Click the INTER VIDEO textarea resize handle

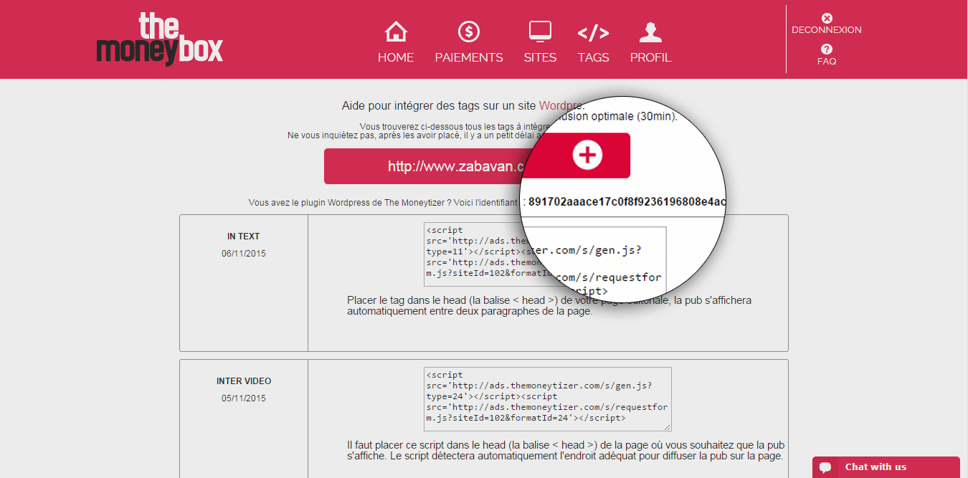point(668,427)
